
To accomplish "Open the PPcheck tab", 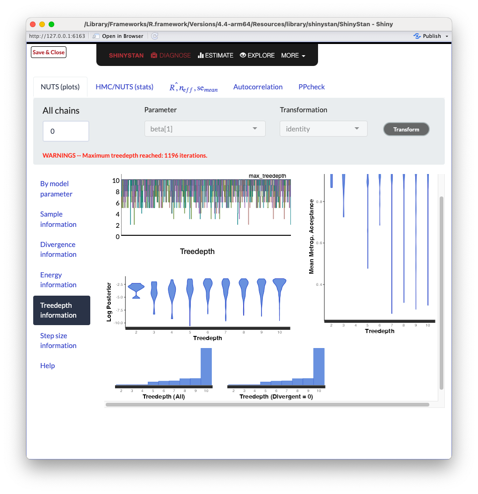I will point(311,87).
